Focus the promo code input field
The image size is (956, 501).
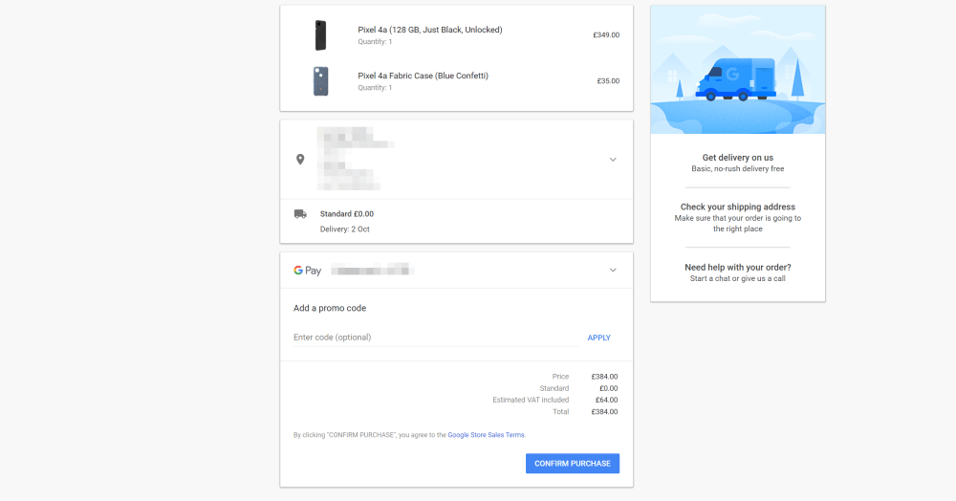[430, 338]
